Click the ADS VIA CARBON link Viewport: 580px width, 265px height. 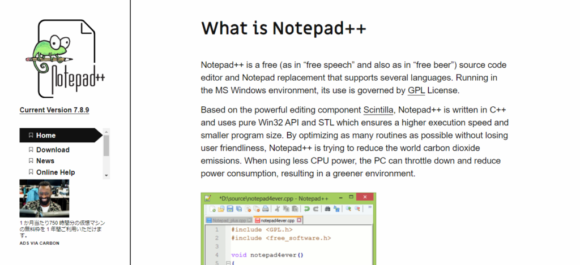[x=39, y=243]
